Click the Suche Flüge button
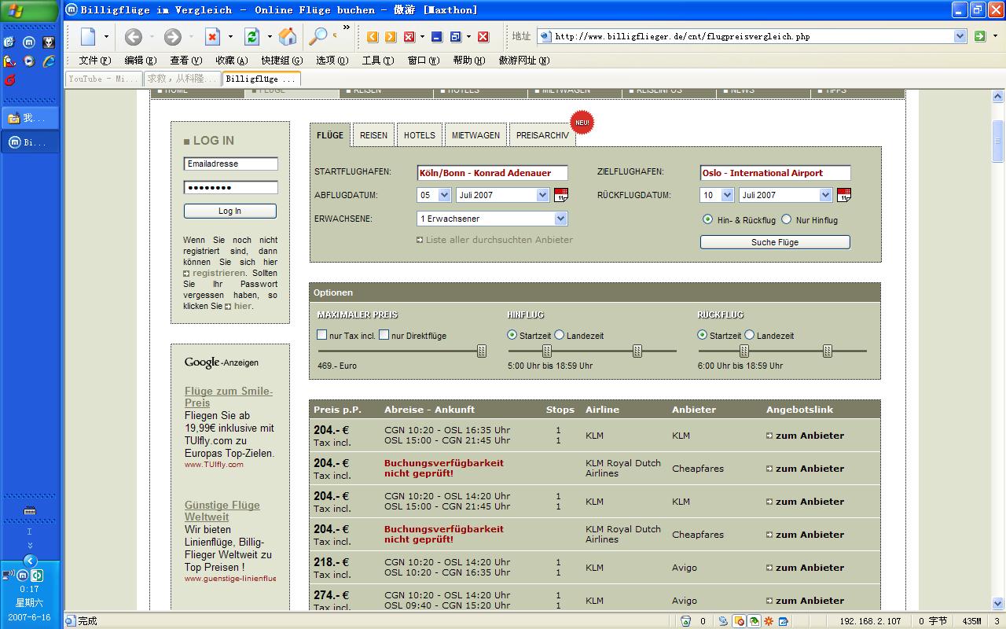The image size is (1006, 629). click(775, 242)
